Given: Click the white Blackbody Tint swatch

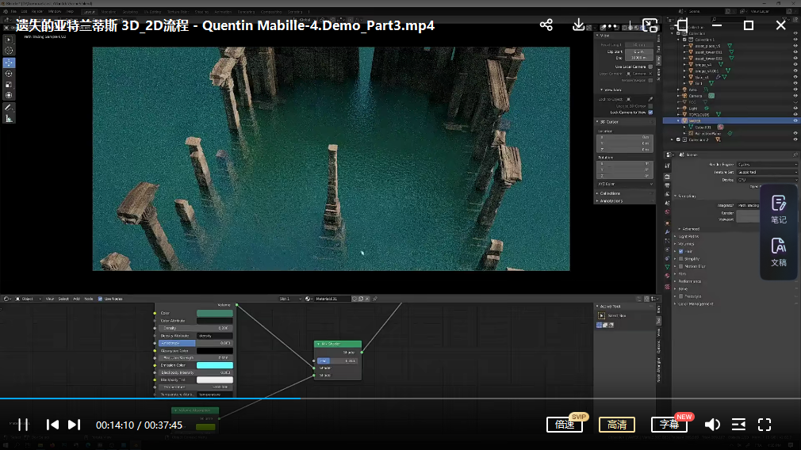Looking at the screenshot, I should click(x=215, y=380).
